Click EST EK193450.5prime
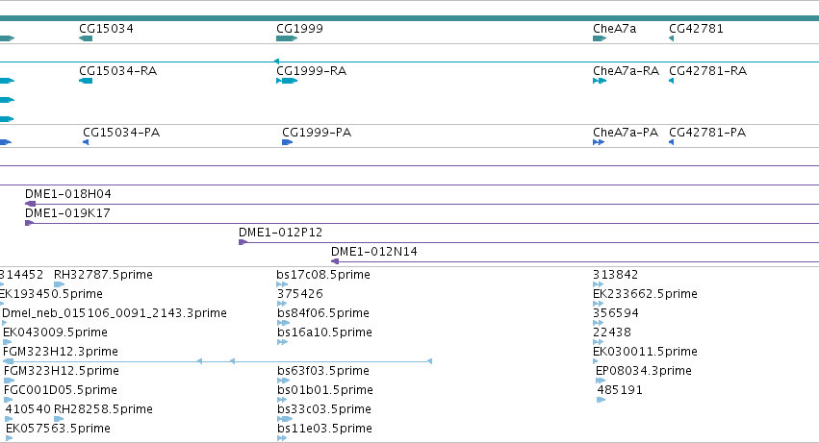819x443 pixels. click(51, 294)
